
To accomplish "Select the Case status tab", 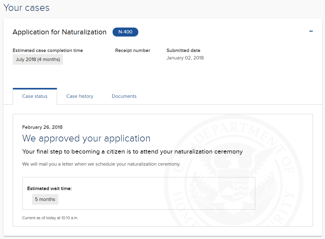I will [x=35, y=96].
